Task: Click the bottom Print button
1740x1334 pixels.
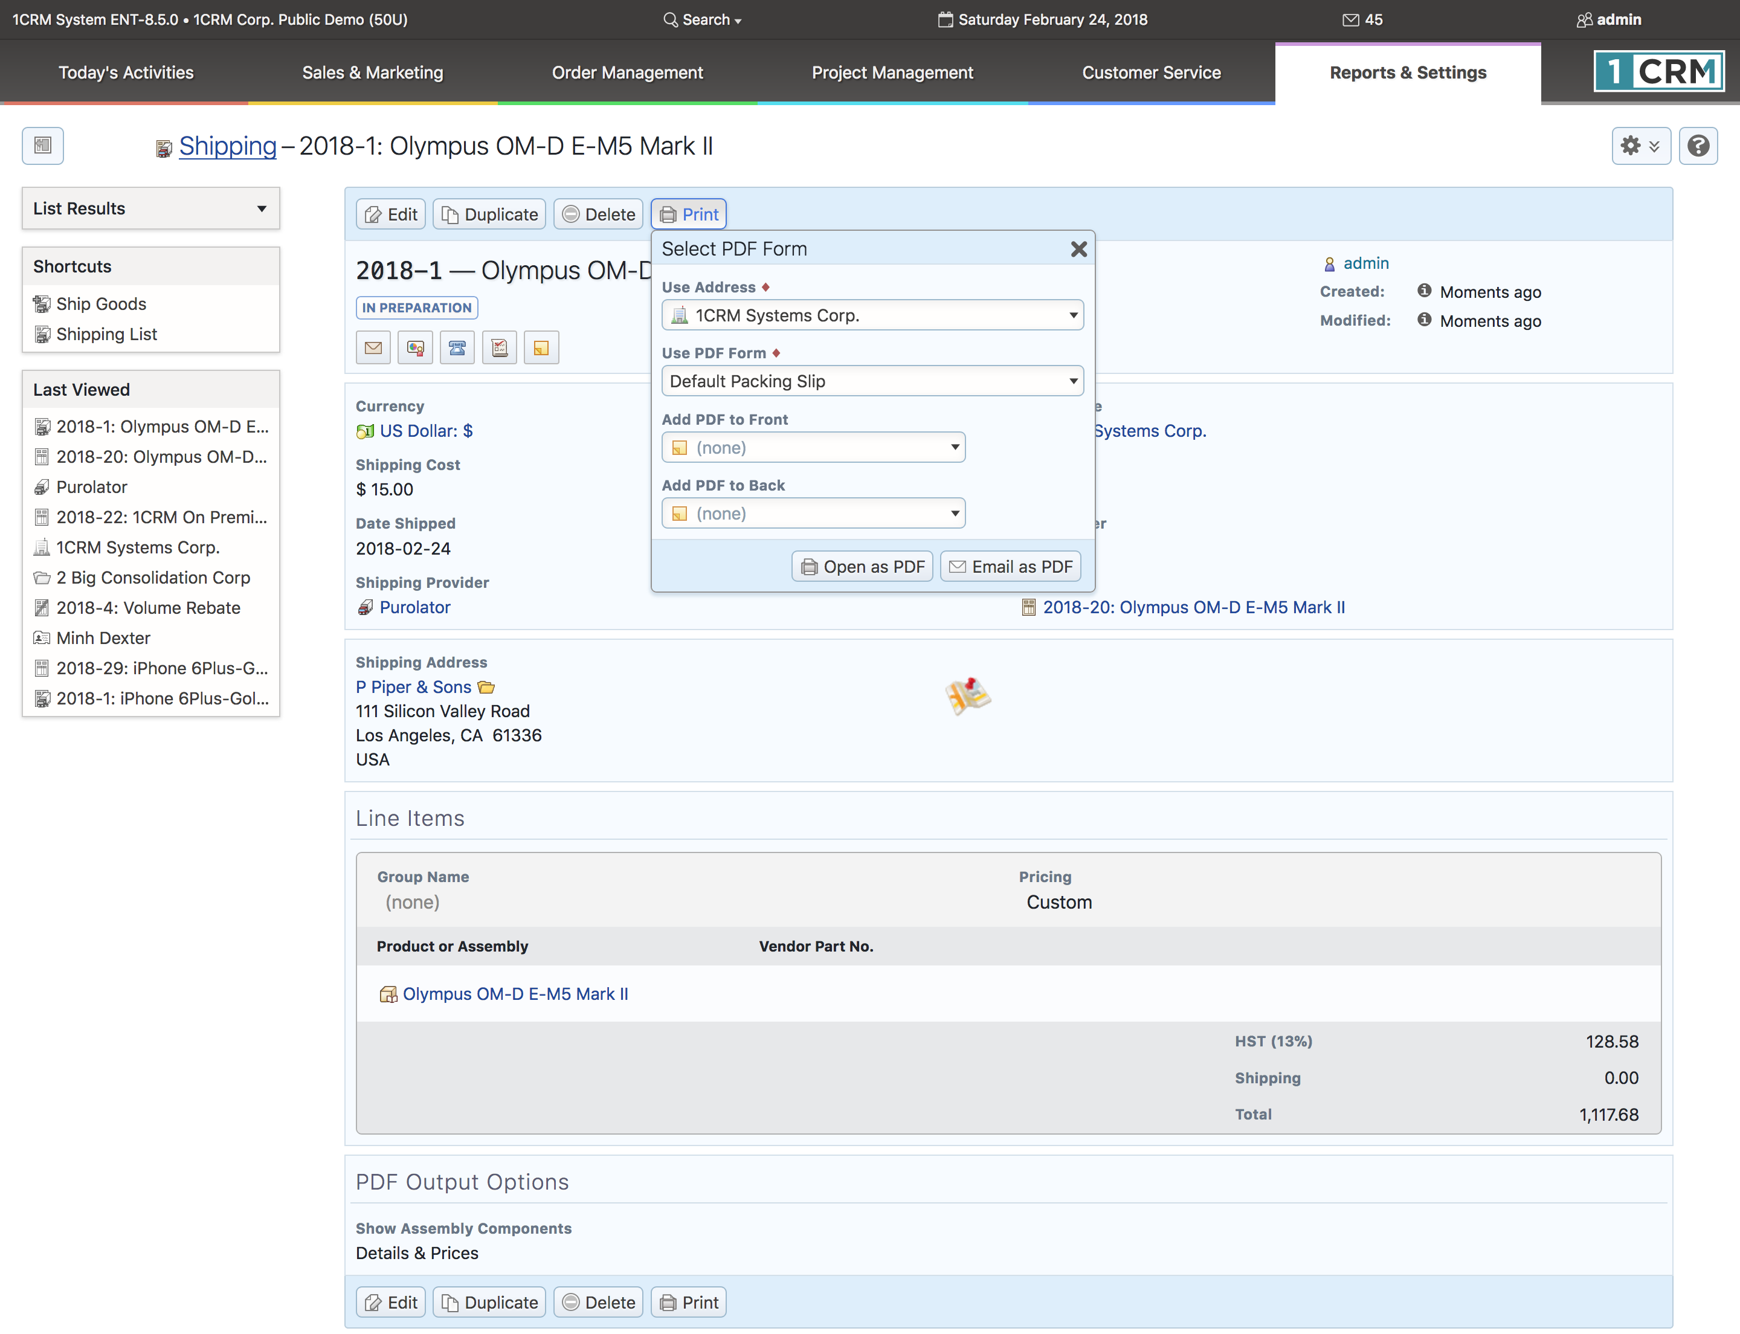Action: (689, 1302)
